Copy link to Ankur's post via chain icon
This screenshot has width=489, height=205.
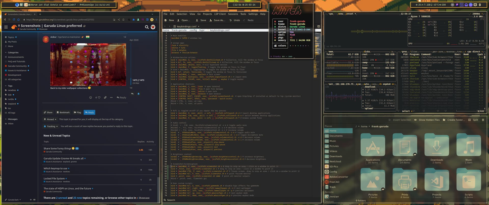105,98
